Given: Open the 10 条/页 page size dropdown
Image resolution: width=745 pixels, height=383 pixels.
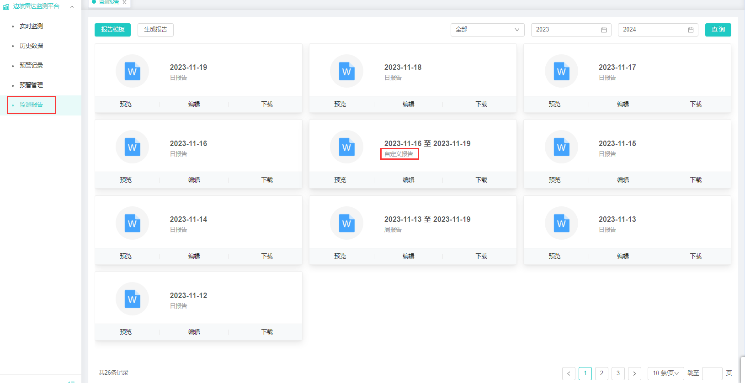Looking at the screenshot, I should (x=665, y=373).
